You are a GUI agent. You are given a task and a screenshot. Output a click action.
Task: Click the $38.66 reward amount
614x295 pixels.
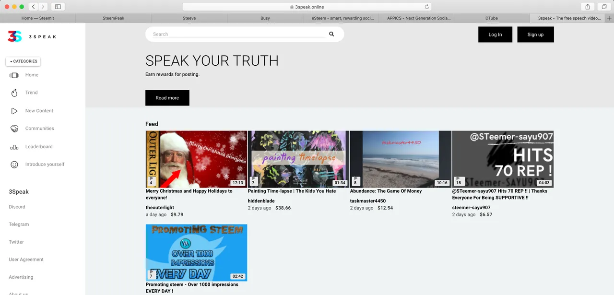(283, 208)
